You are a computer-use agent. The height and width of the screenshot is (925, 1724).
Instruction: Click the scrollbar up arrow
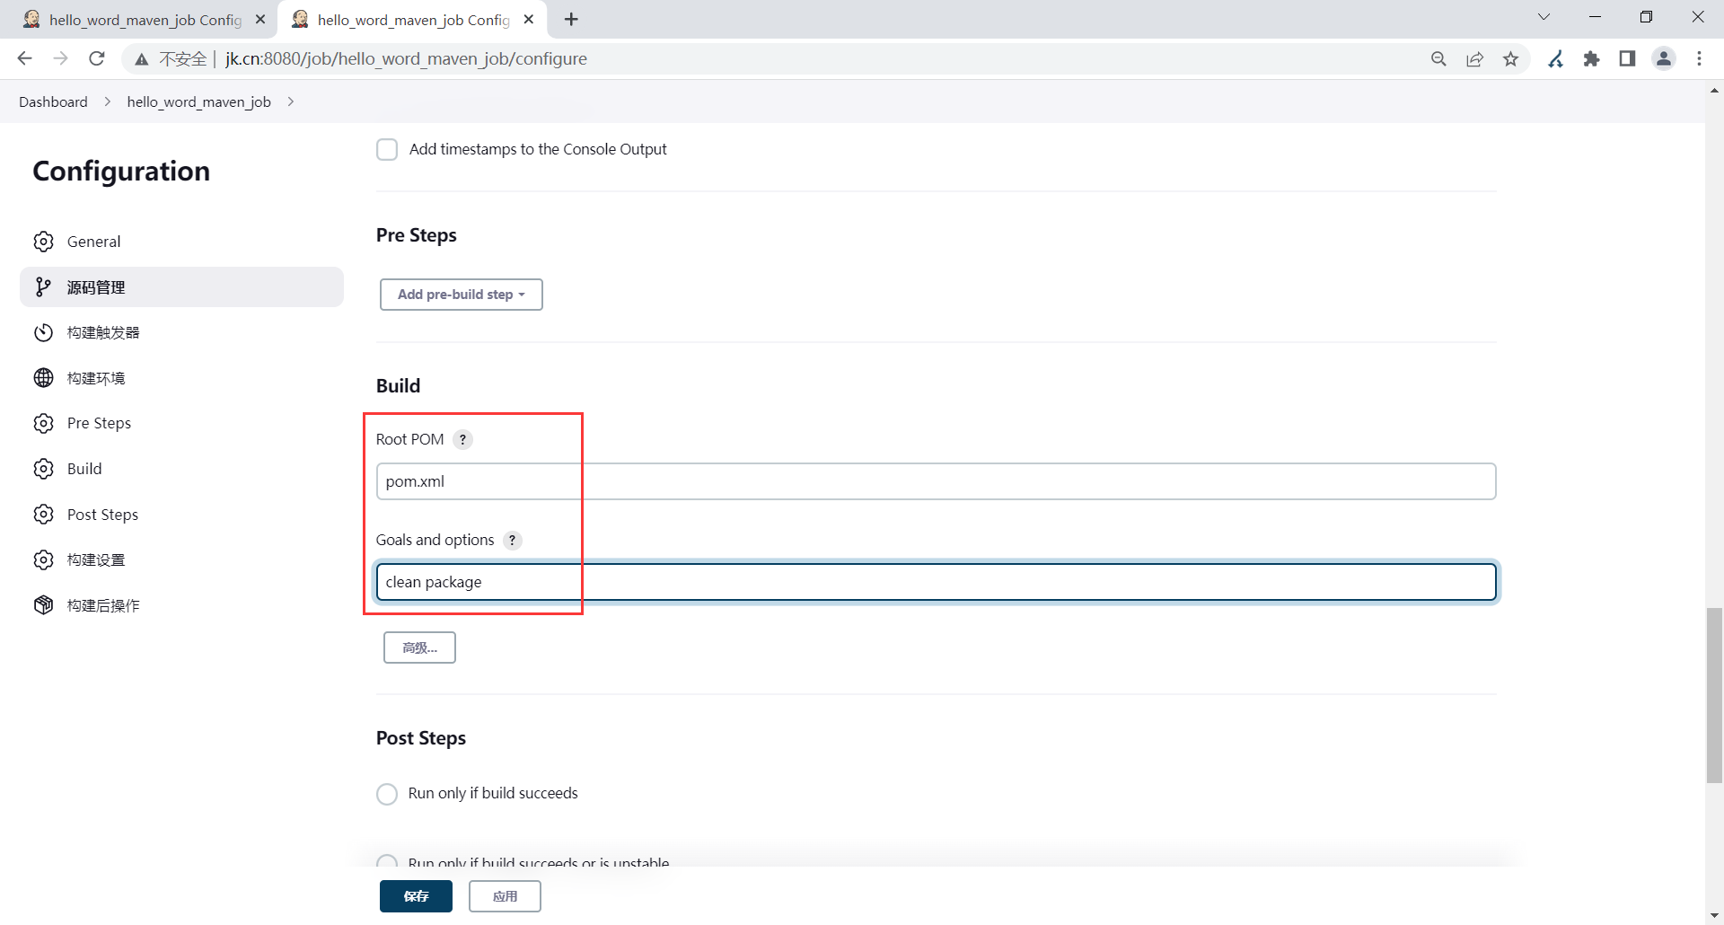(x=1714, y=90)
